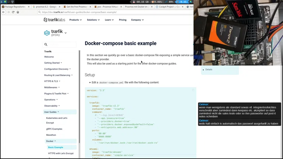The image size is (283, 159).
Task: Go to browser home via house icon
Action: [x=18, y=12]
